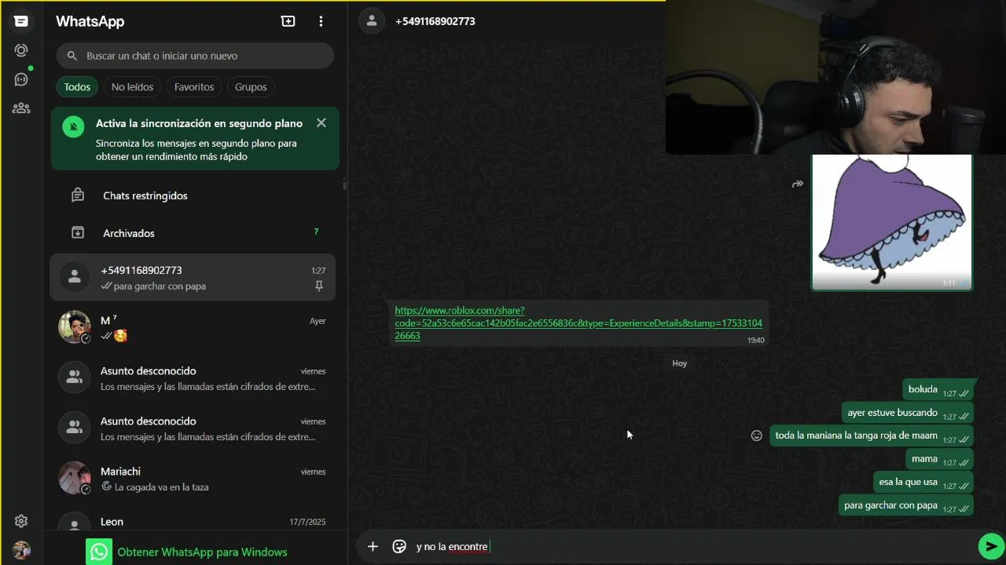The image size is (1006, 565).
Task: Send the typed message
Action: 990,546
